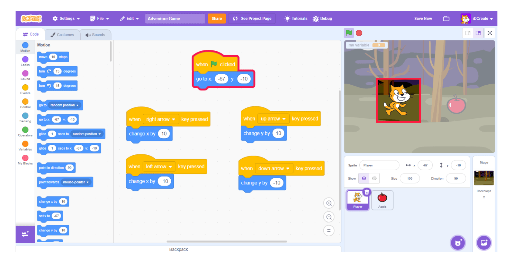Click the Choose a Sprite button
This screenshot has height=266, width=513.
(458, 243)
